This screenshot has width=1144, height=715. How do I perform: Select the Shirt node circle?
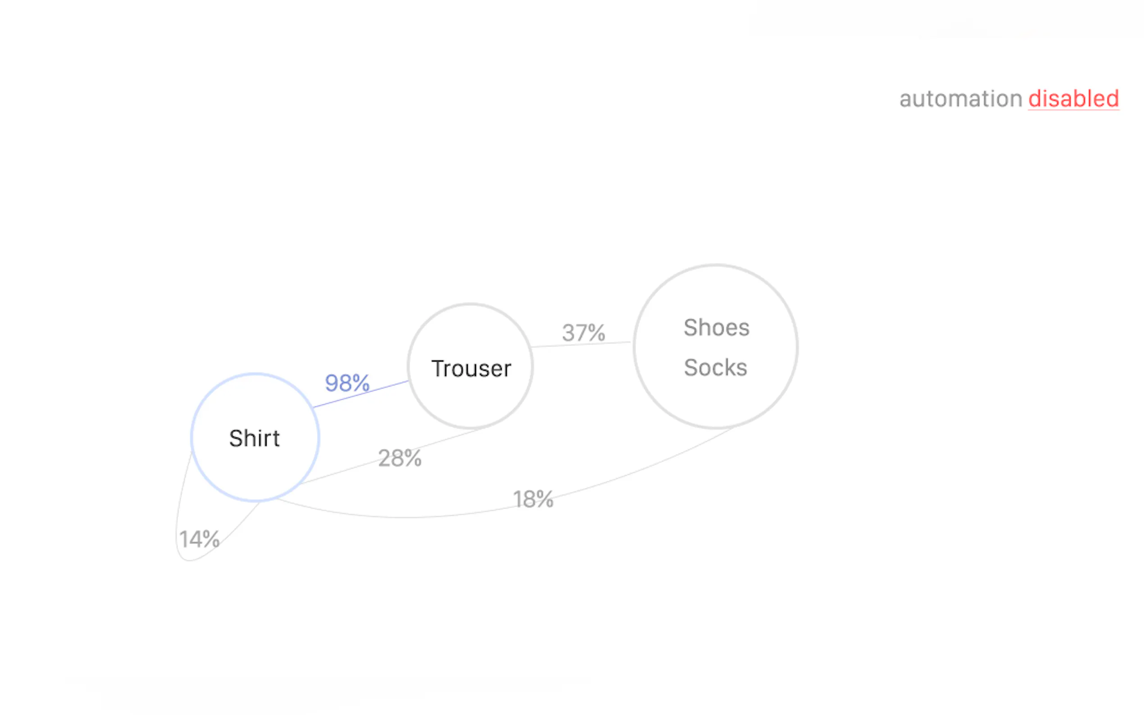(255, 463)
